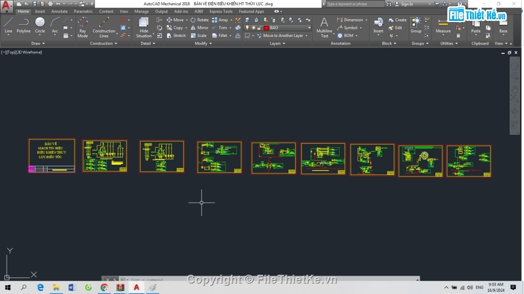
Task: Open Microsoft Word from taskbar
Action: point(72,287)
